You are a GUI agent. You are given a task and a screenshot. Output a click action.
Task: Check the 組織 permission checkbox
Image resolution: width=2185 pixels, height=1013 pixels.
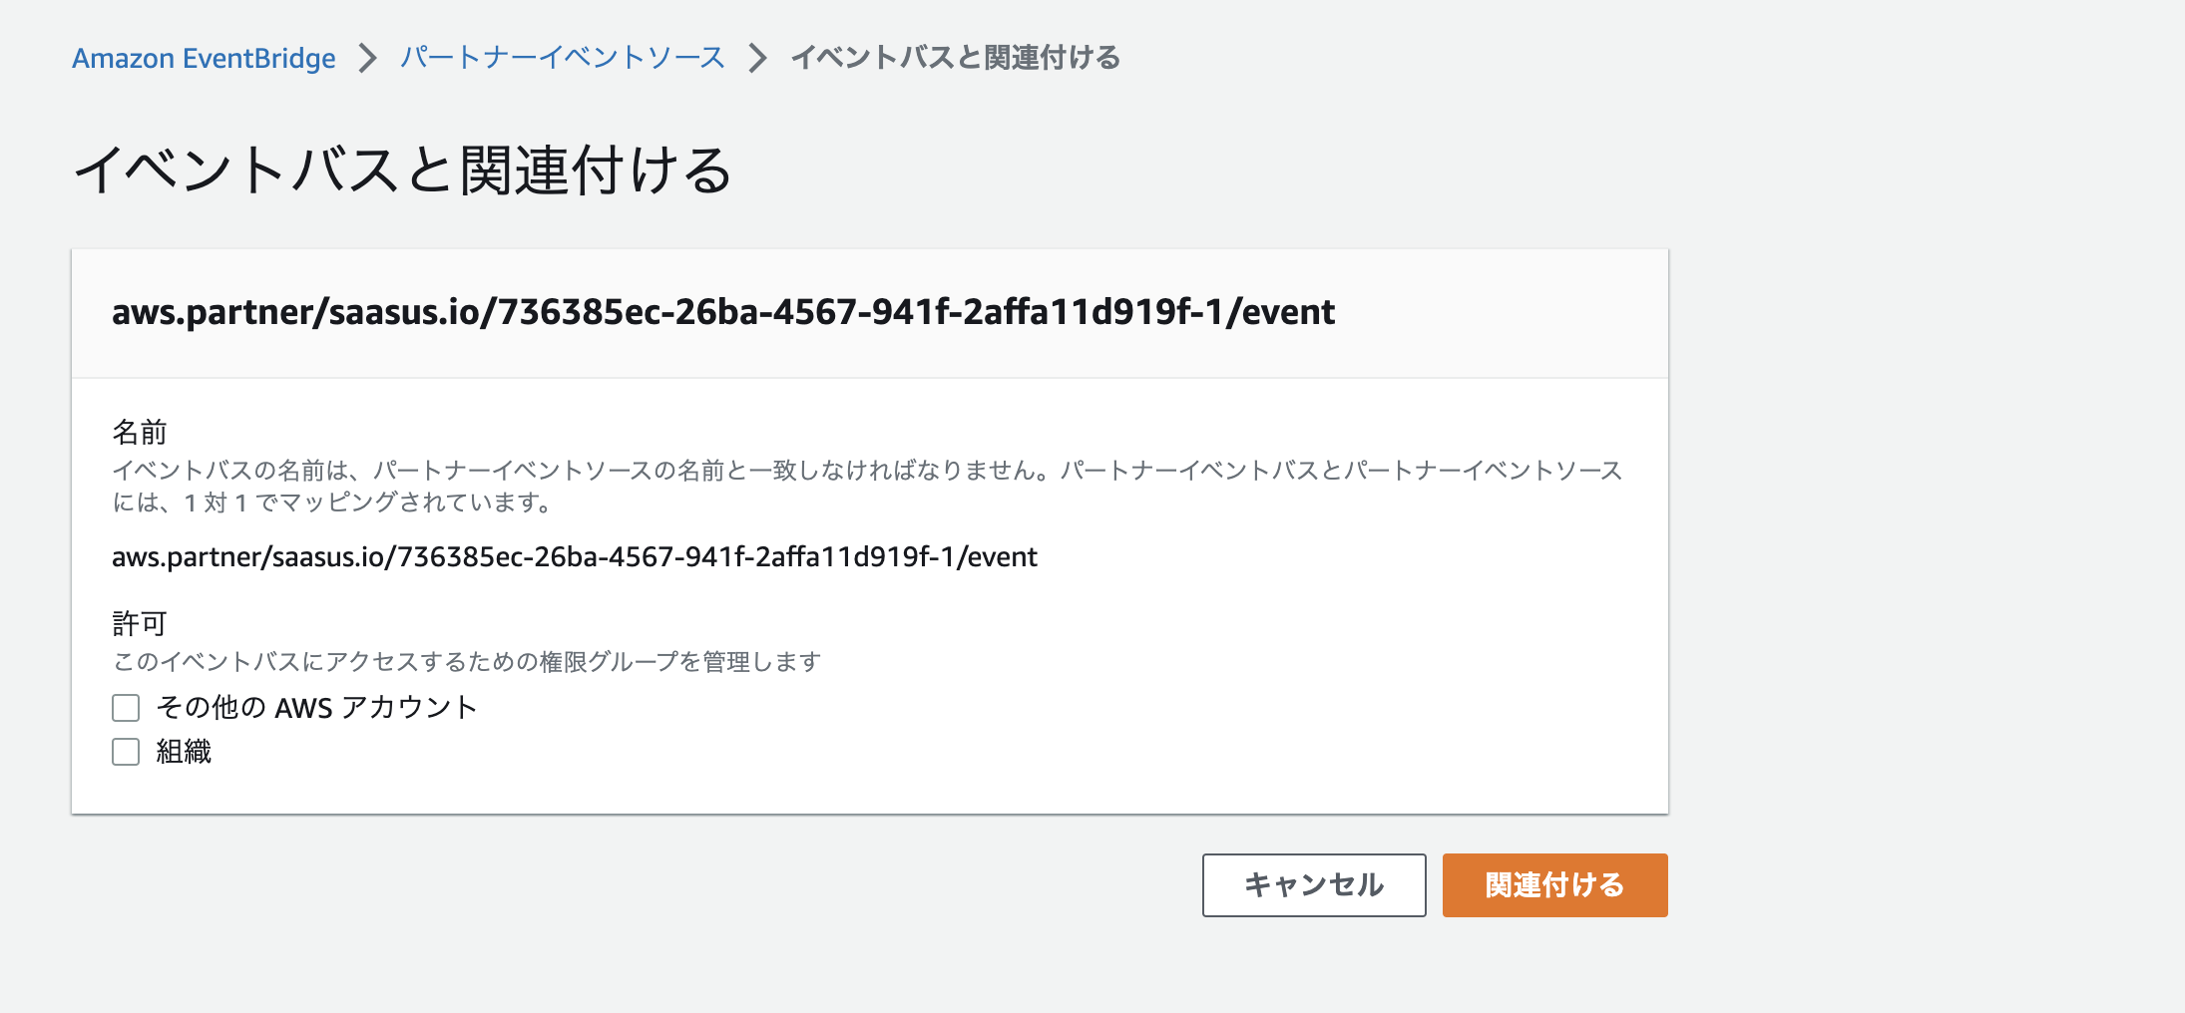(126, 752)
